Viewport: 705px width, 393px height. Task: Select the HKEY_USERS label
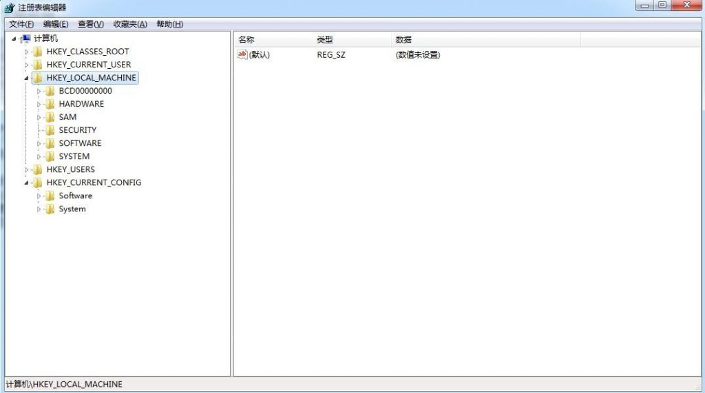click(x=71, y=169)
